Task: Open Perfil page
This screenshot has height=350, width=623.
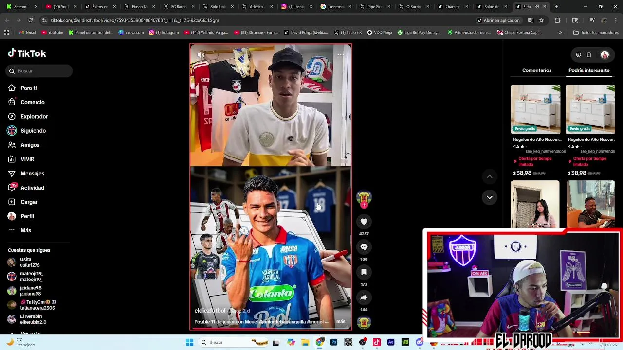Action: click(x=21, y=216)
